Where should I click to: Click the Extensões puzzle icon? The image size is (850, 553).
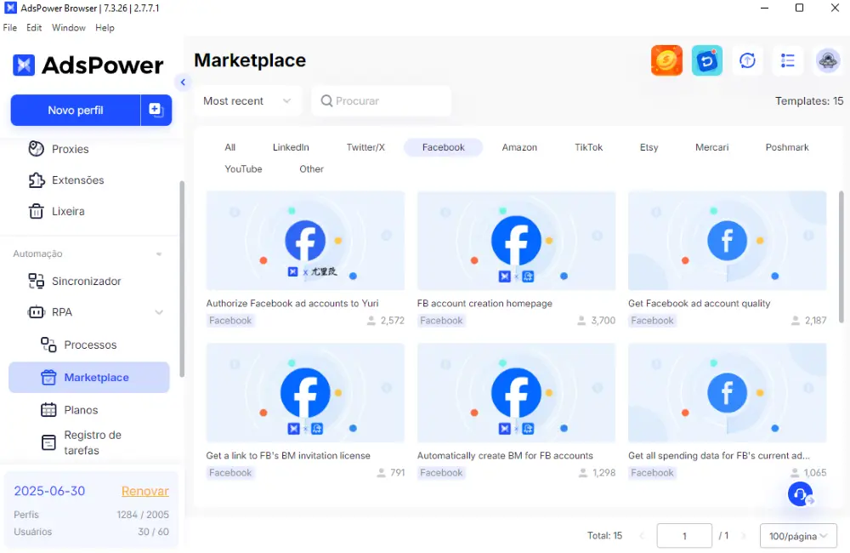pos(36,180)
